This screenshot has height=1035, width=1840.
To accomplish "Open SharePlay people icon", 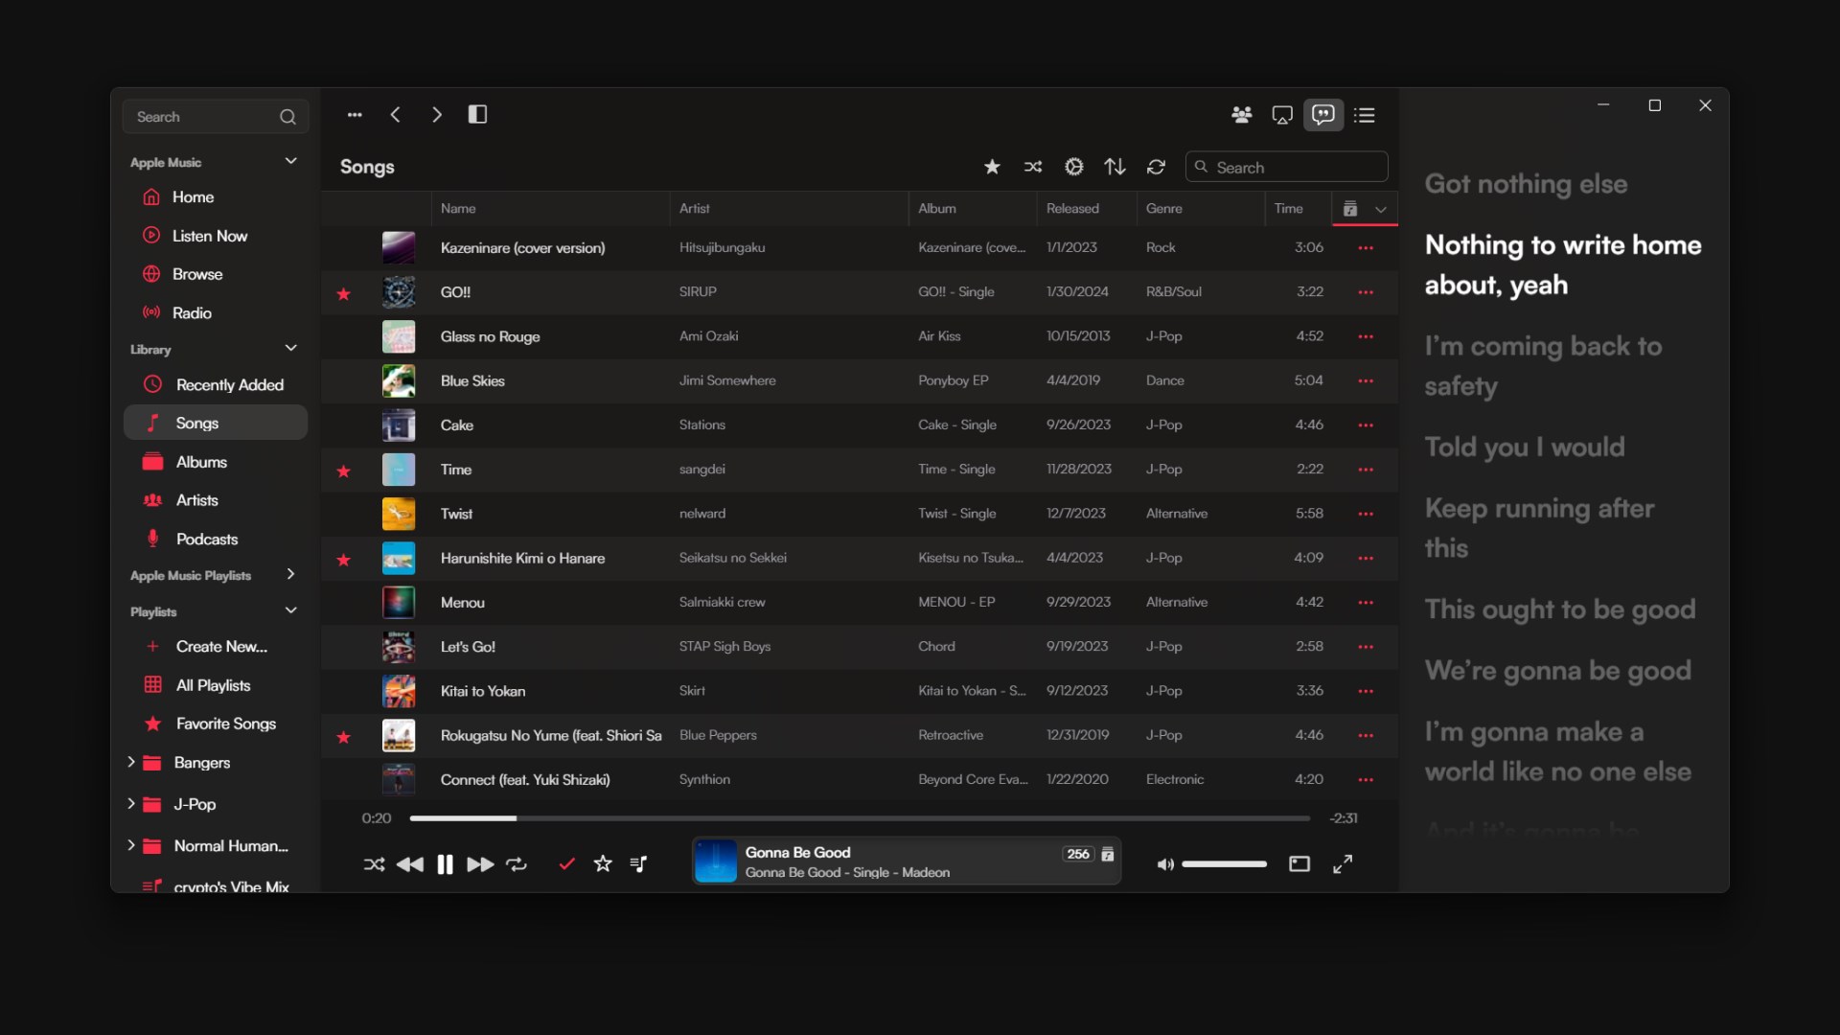I will pos(1242,115).
